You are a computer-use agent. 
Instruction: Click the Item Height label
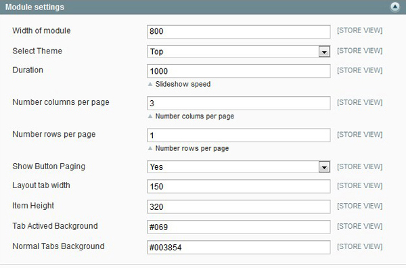pos(33,206)
